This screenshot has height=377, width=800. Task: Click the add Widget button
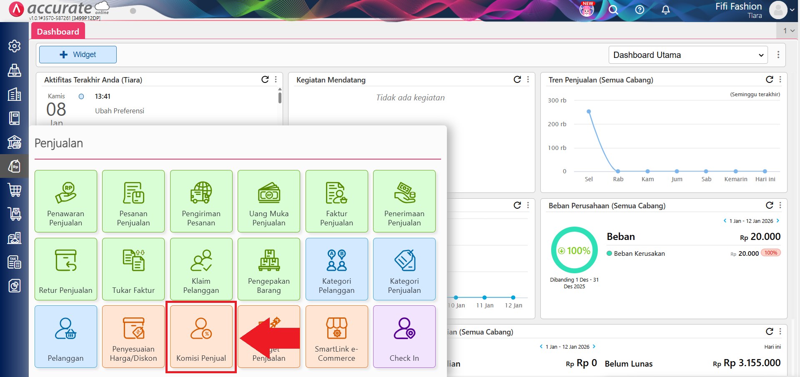point(78,55)
